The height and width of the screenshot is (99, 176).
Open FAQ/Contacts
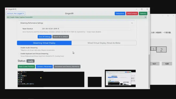coord(132,14)
